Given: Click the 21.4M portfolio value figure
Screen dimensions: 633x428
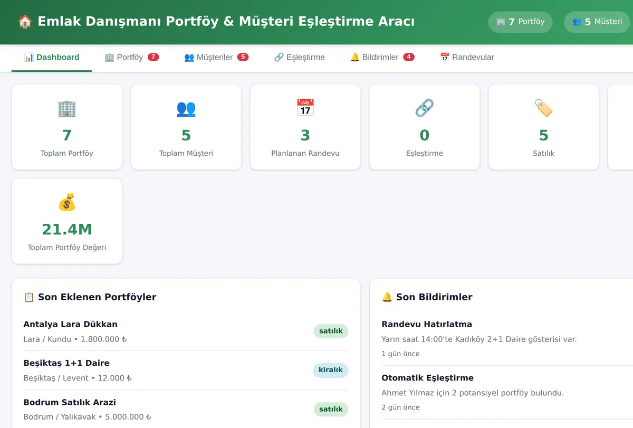Looking at the screenshot, I should tap(67, 230).
